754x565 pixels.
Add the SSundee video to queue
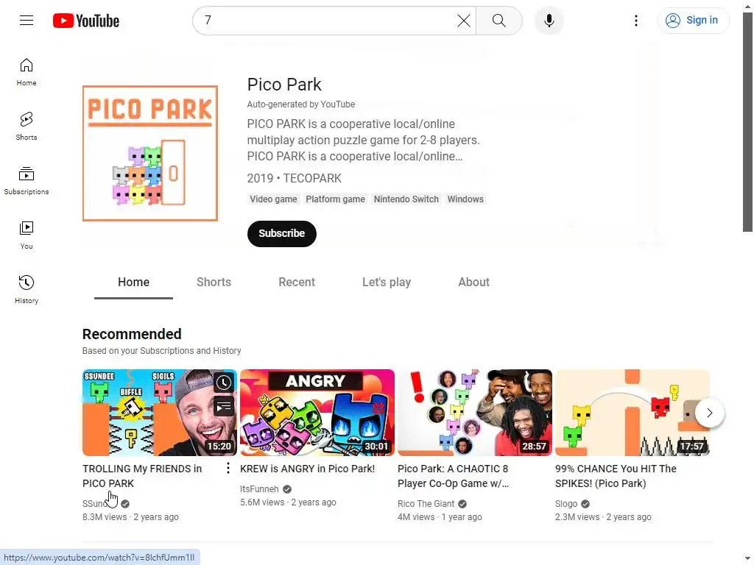(x=224, y=407)
